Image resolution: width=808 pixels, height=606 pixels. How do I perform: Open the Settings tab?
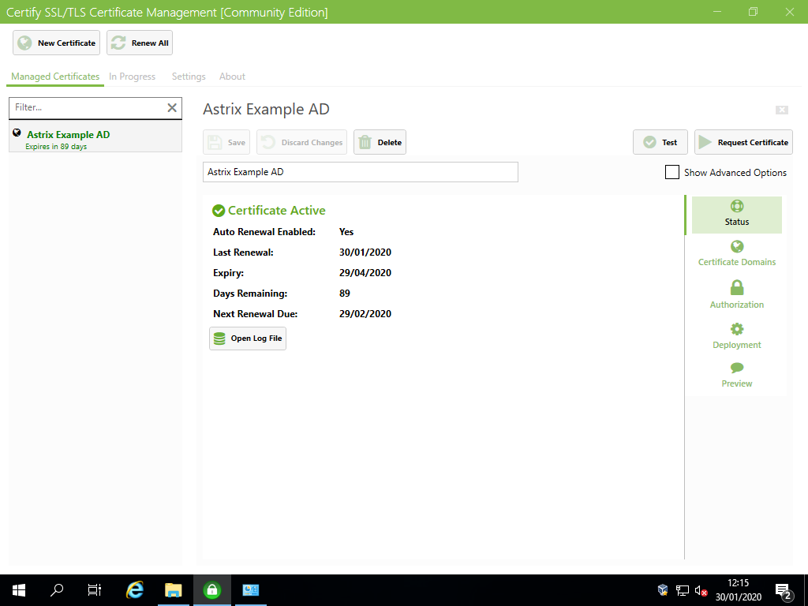point(188,77)
